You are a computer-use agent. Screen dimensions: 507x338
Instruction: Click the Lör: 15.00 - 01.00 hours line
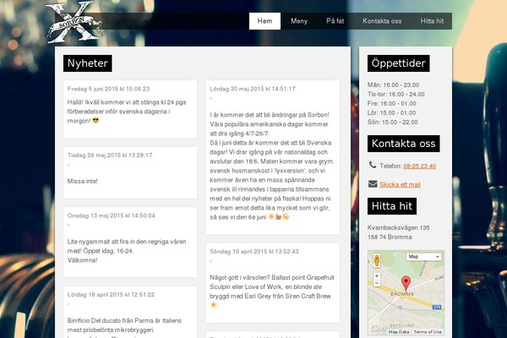pos(391,113)
